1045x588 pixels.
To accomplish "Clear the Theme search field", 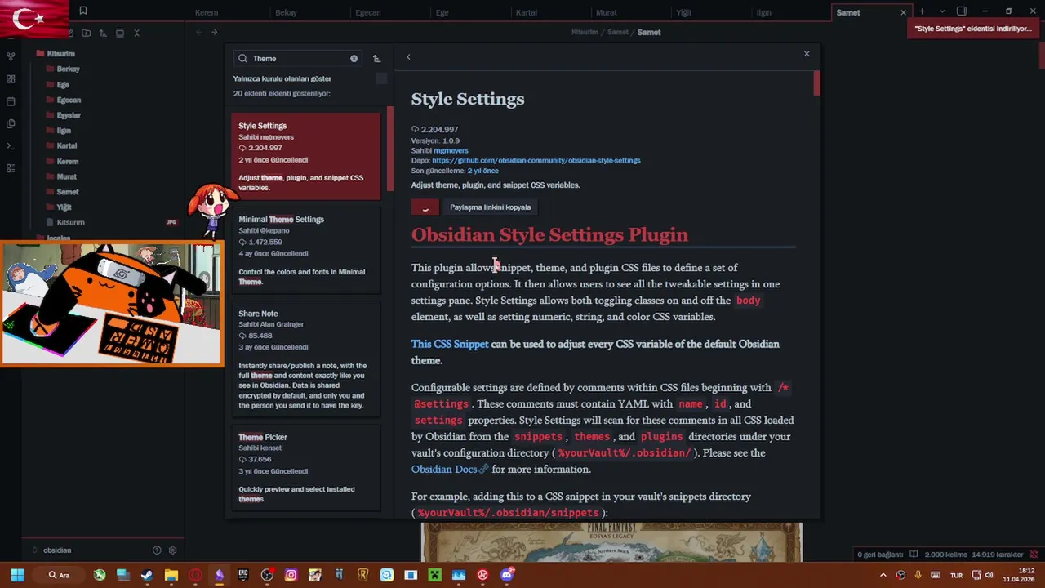I will [x=354, y=59].
